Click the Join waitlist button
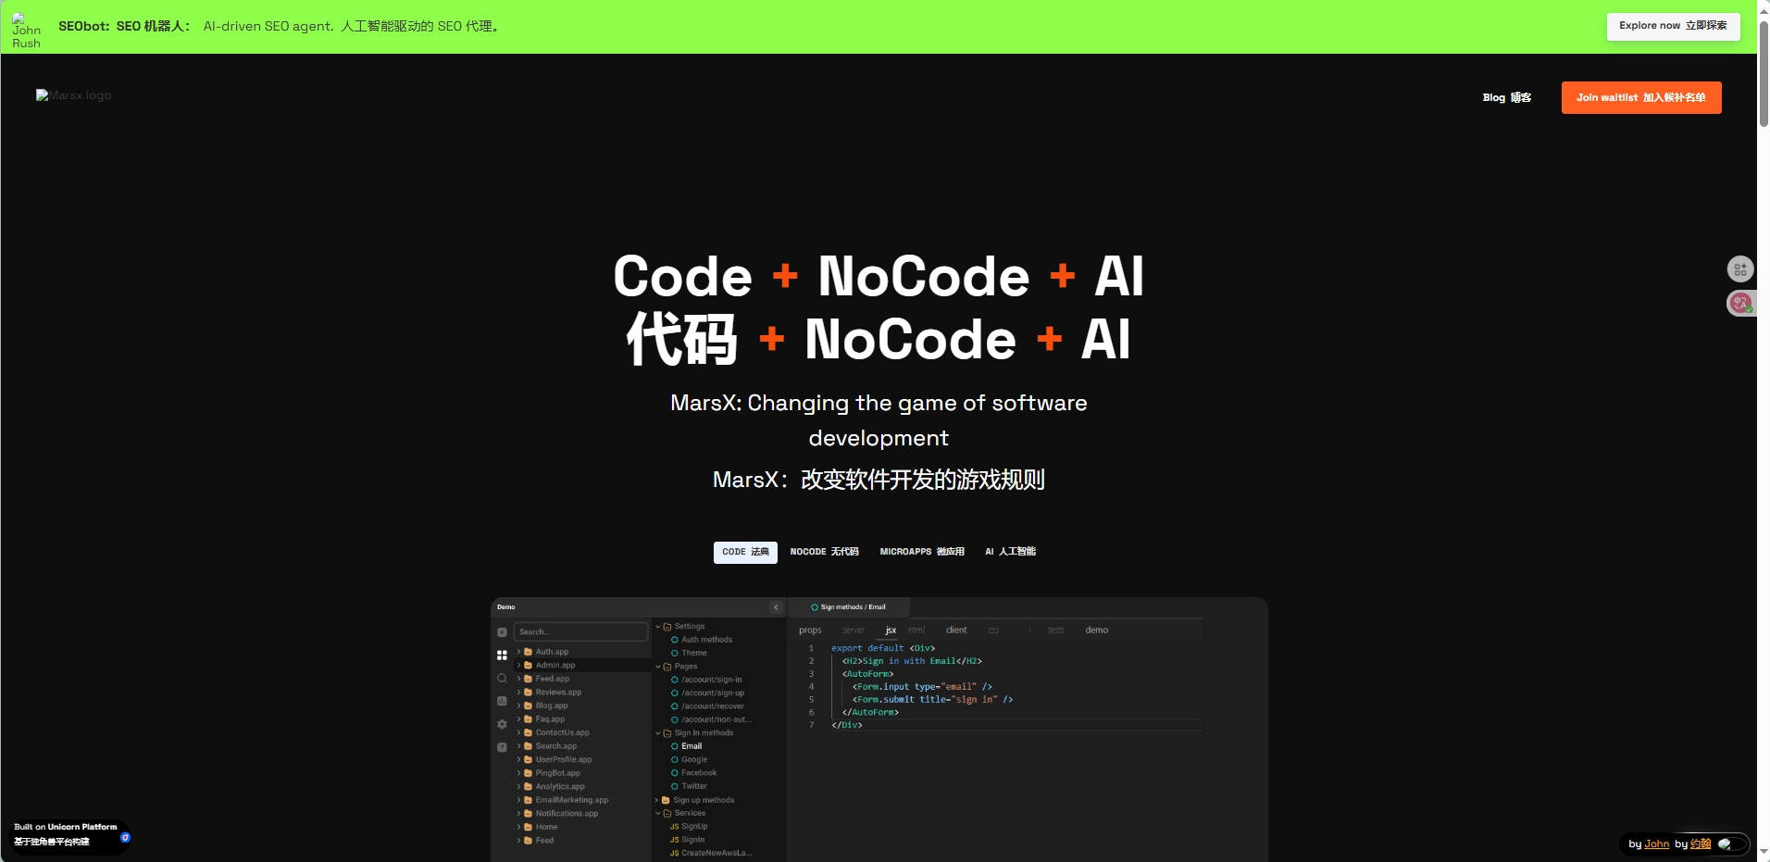Image resolution: width=1770 pixels, height=862 pixels. [x=1640, y=98]
